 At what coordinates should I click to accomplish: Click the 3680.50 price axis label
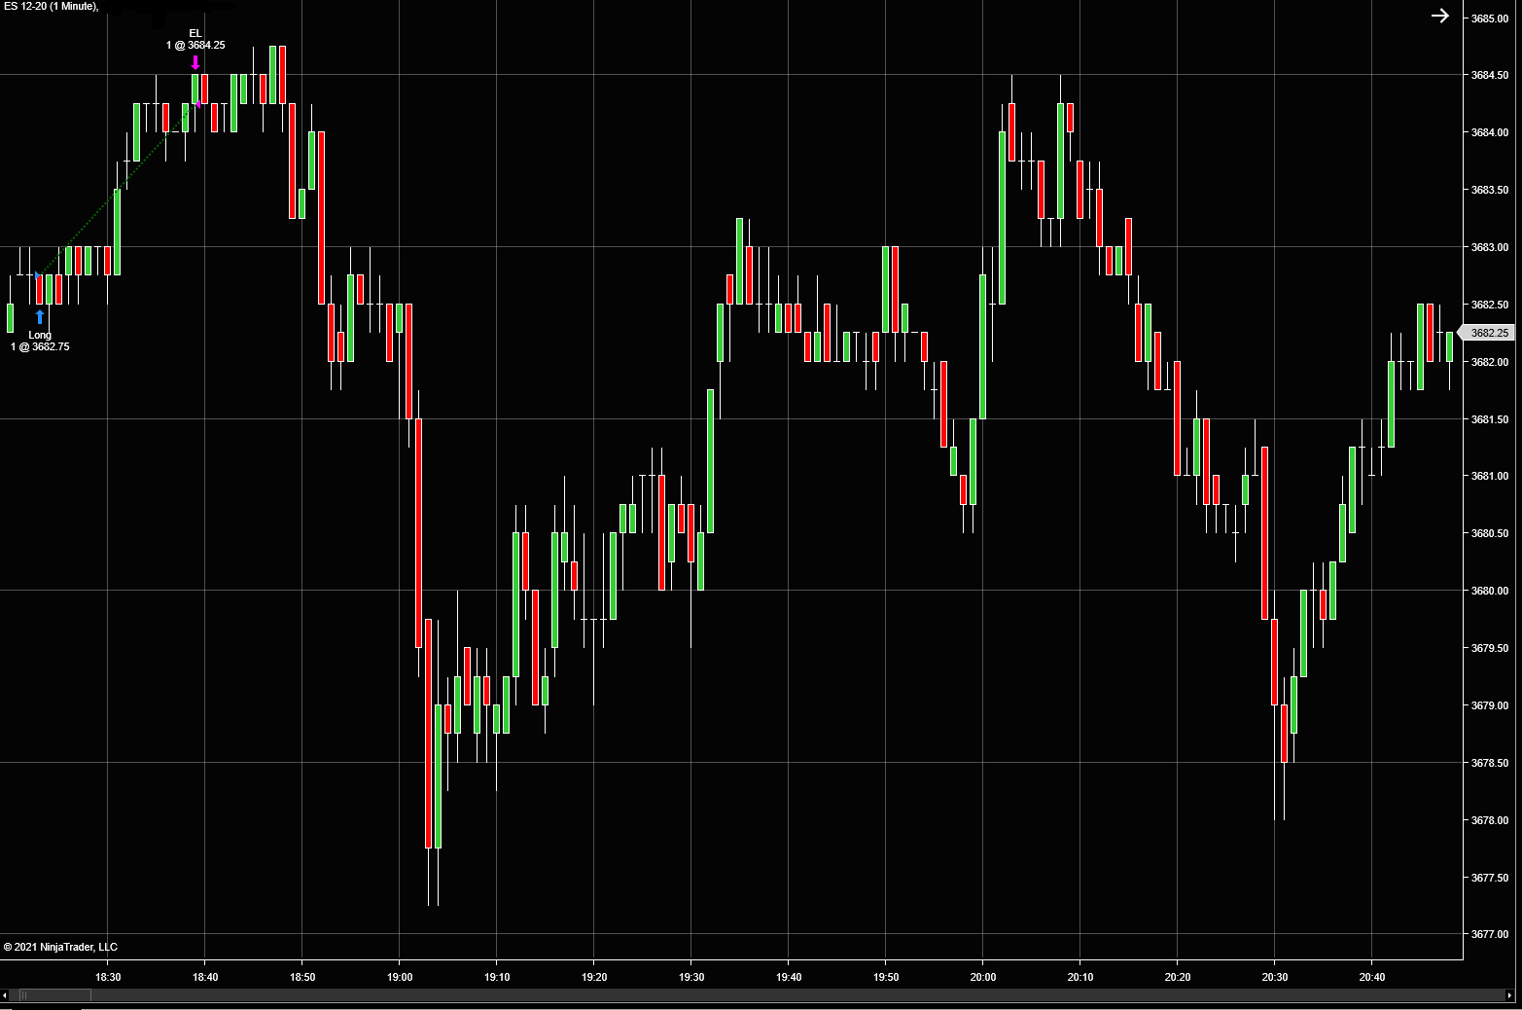1490,533
